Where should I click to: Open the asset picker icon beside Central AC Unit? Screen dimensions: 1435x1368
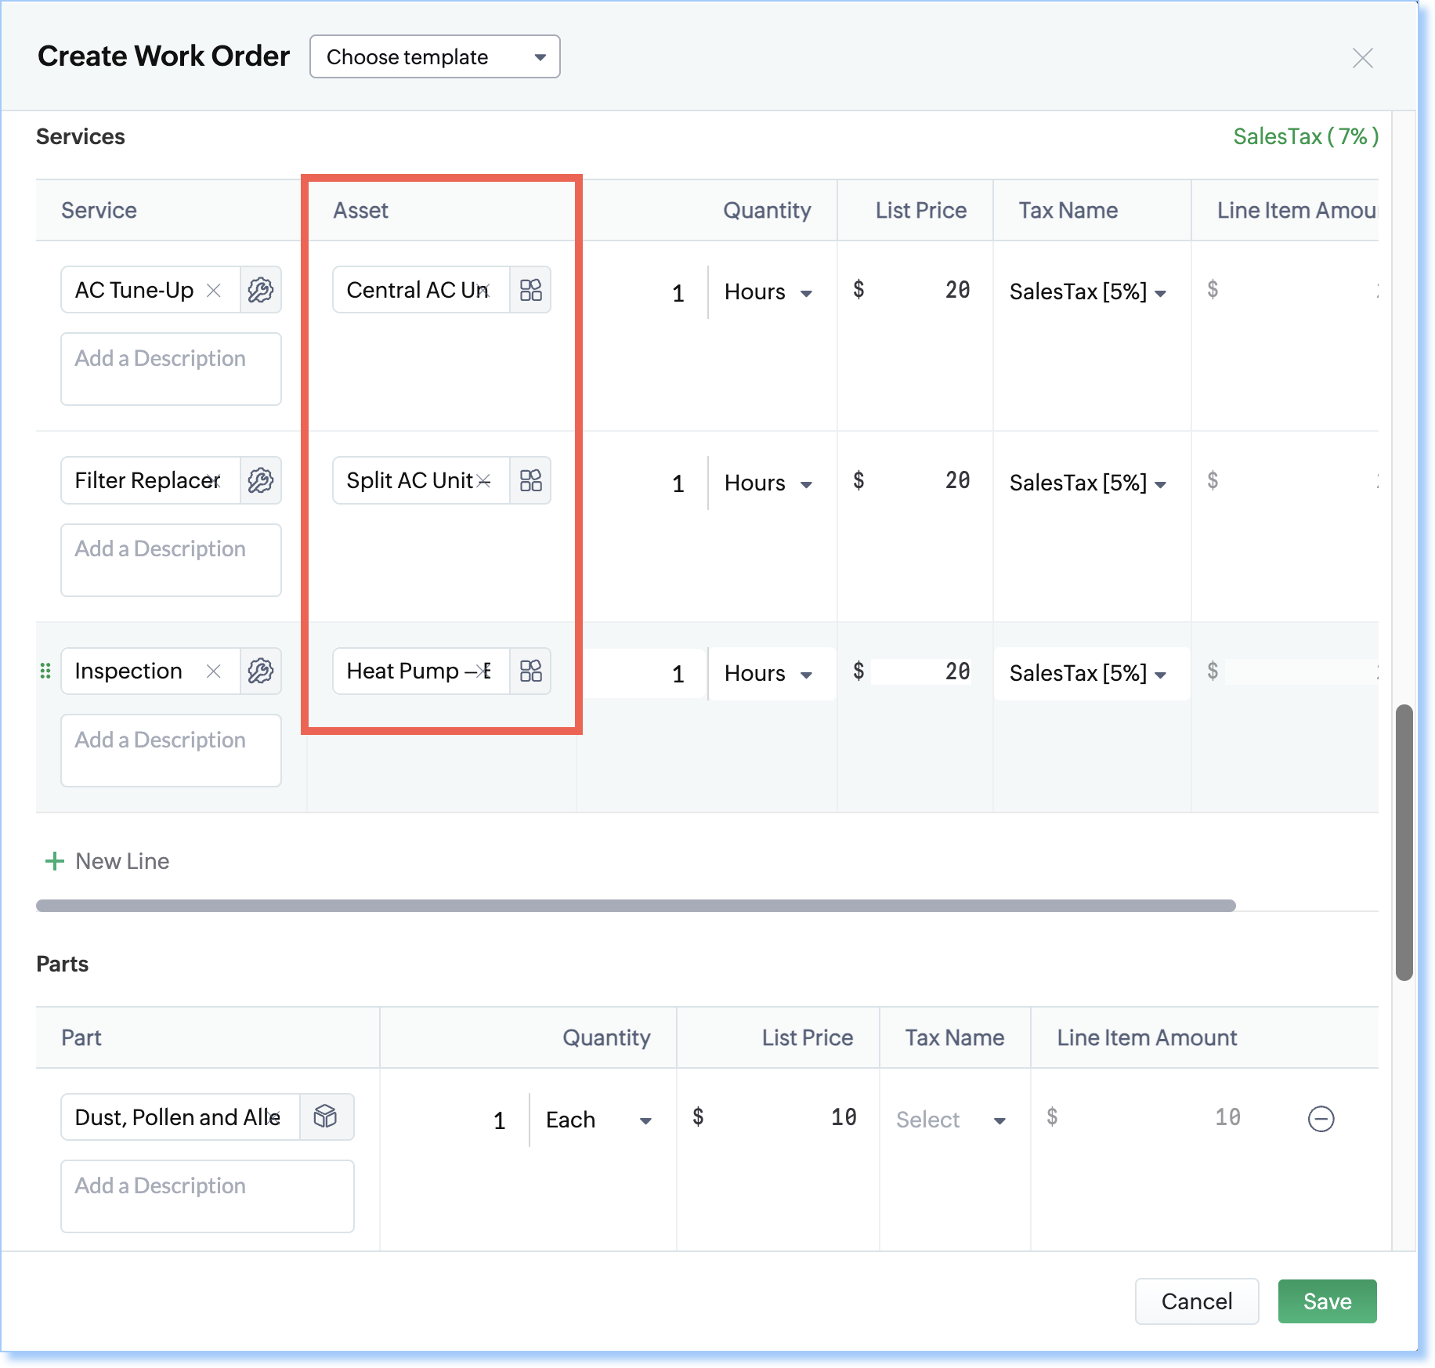[x=531, y=290]
